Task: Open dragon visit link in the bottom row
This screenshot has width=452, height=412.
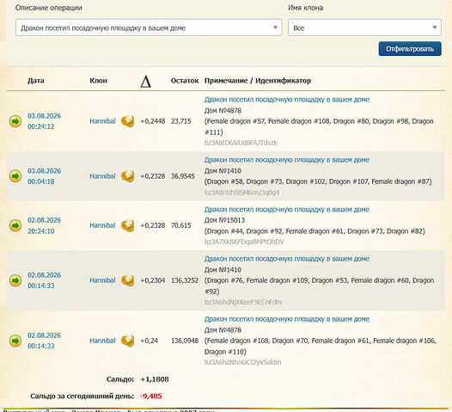Action: click(286, 319)
